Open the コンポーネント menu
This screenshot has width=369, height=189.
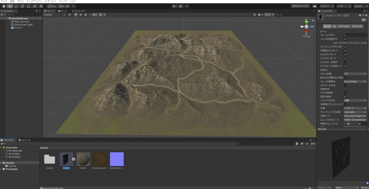pos(50,1)
